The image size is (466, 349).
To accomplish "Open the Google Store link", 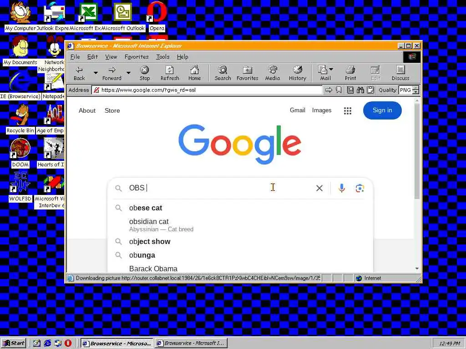I will (112, 110).
